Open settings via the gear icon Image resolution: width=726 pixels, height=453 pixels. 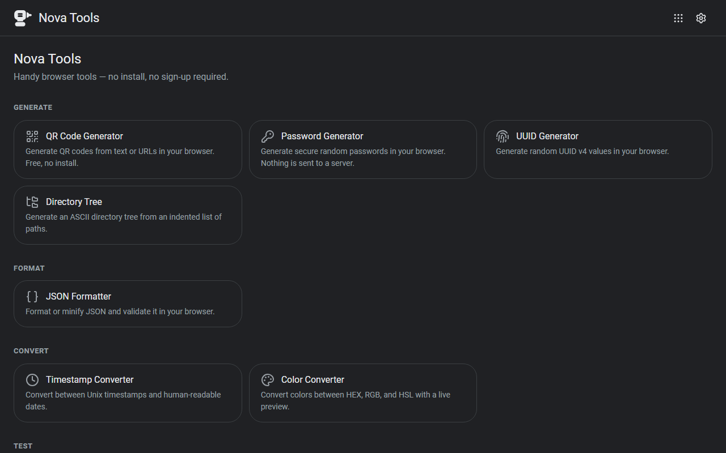(x=701, y=18)
